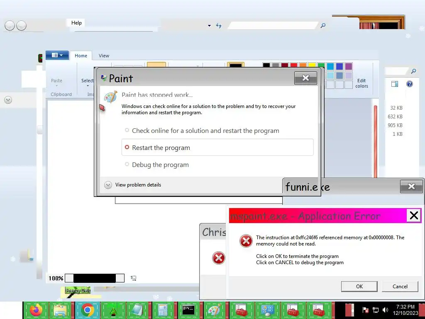425x319 pixels.
Task: Switch to the View tab in Paint
Action: (x=104, y=56)
